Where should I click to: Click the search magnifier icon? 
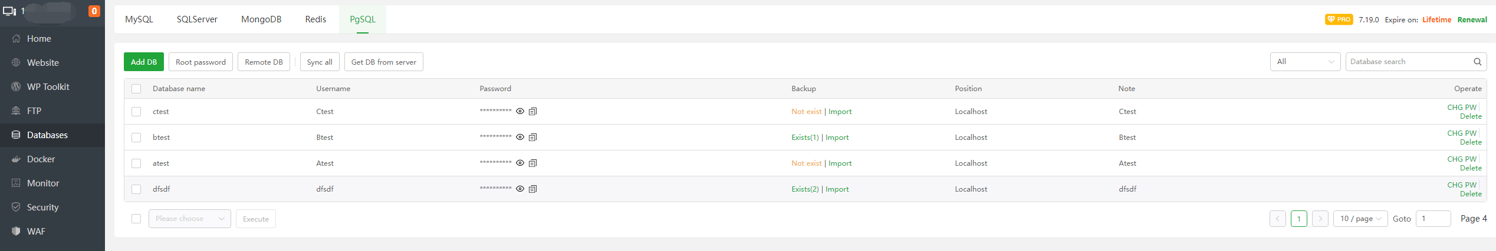click(1477, 62)
